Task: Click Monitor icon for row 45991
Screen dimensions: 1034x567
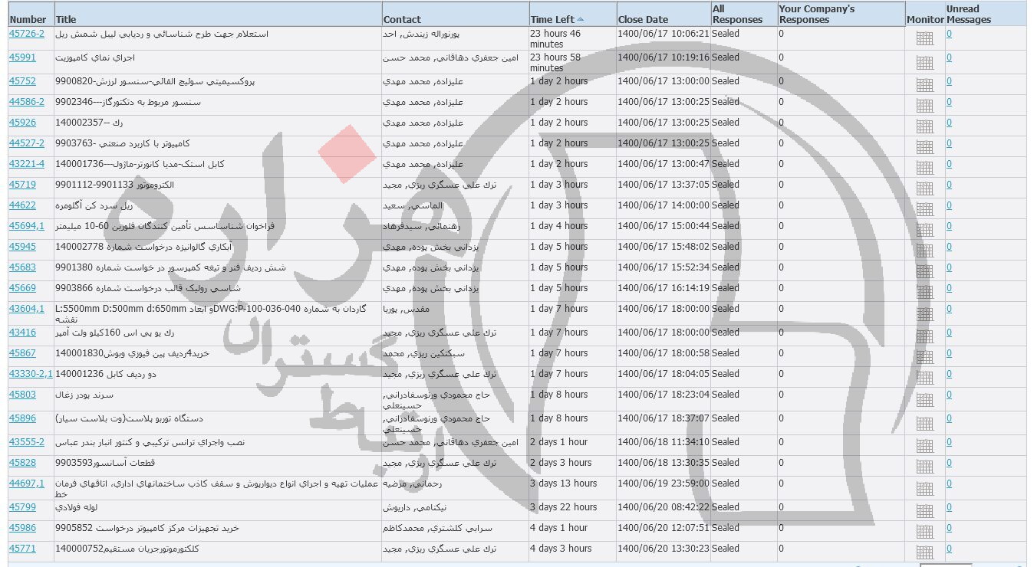Action: click(924, 63)
